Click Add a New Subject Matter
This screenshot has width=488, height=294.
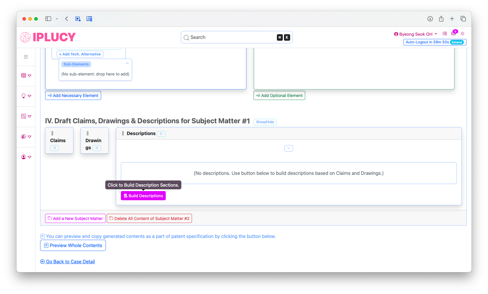point(75,219)
